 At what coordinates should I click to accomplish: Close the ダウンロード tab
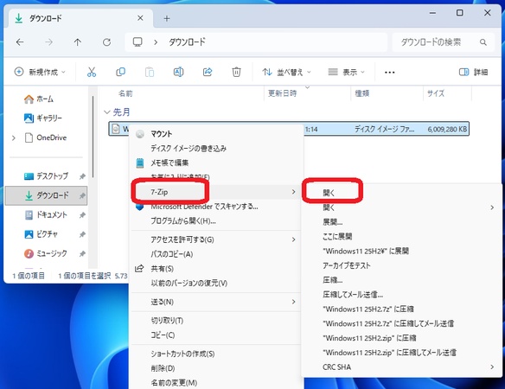click(x=140, y=18)
